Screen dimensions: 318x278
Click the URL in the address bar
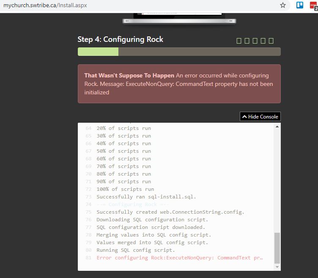click(x=45, y=5)
